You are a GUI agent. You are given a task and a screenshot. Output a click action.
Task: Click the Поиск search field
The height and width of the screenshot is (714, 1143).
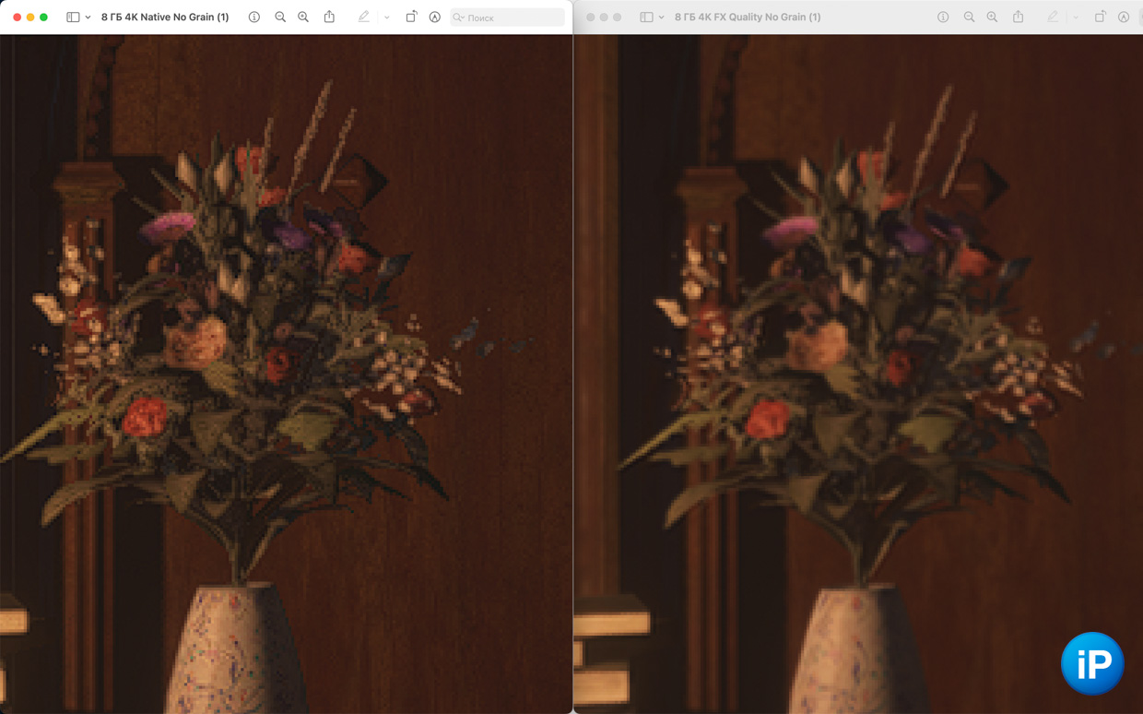[x=507, y=18]
